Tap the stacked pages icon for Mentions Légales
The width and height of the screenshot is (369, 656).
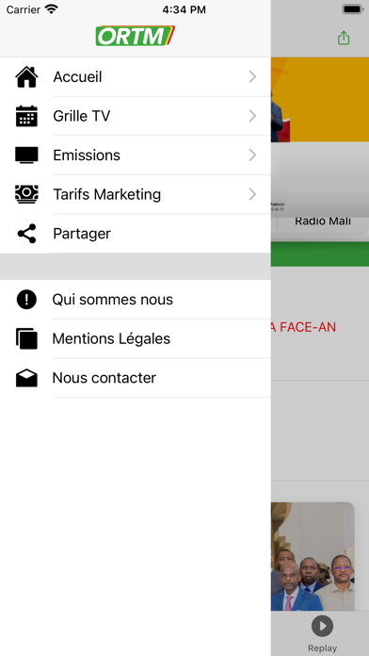26,338
